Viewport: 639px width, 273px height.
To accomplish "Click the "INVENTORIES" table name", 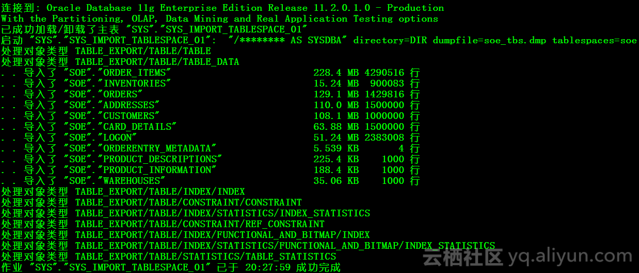I will pyautogui.click(x=134, y=83).
